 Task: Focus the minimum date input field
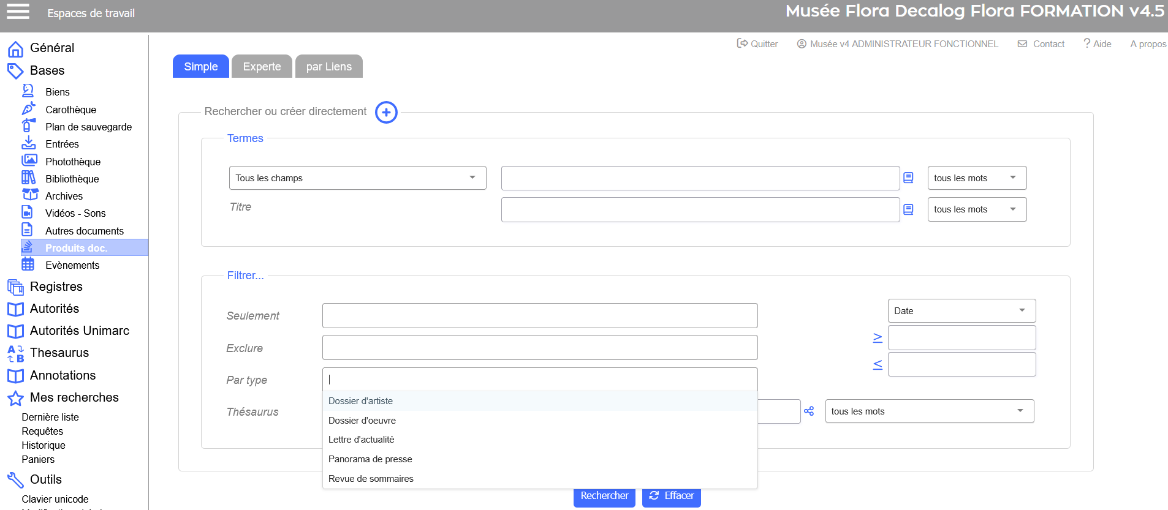(x=961, y=338)
